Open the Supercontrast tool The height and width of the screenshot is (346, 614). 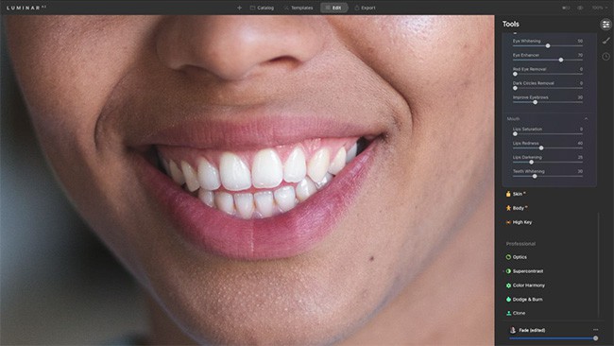(x=524, y=271)
